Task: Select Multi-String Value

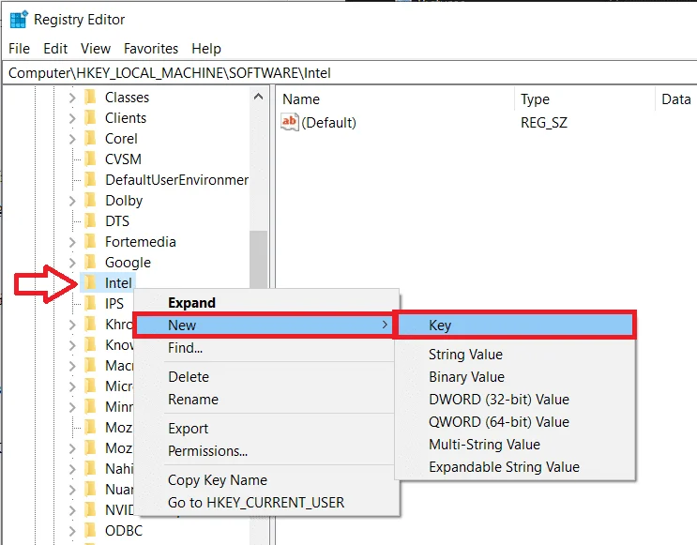Action: pyautogui.click(x=515, y=445)
